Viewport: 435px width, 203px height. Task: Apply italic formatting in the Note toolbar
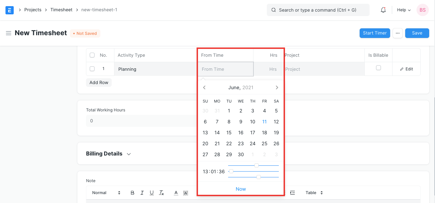point(142,192)
